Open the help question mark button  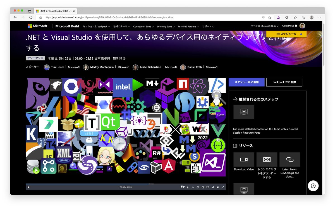pyautogui.click(x=313, y=186)
